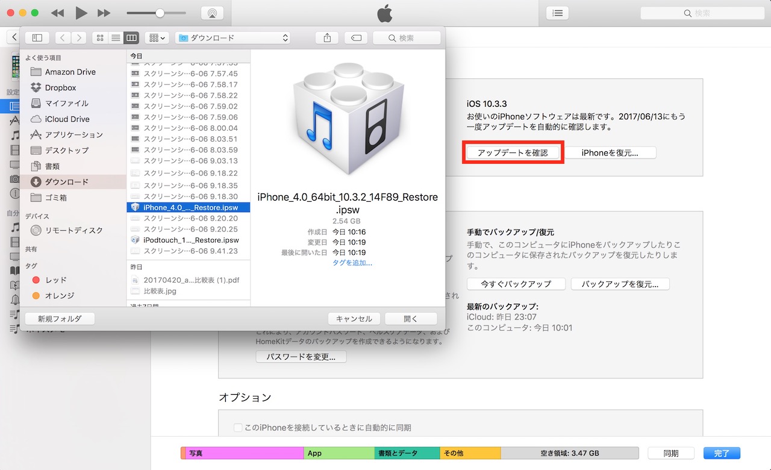Click the ipsw file preview icon
The height and width of the screenshot is (470, 771).
(x=348, y=118)
